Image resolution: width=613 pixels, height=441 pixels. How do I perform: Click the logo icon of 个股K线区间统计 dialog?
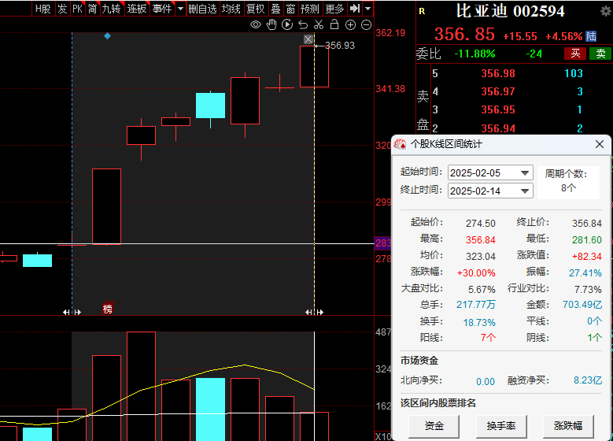click(x=400, y=144)
